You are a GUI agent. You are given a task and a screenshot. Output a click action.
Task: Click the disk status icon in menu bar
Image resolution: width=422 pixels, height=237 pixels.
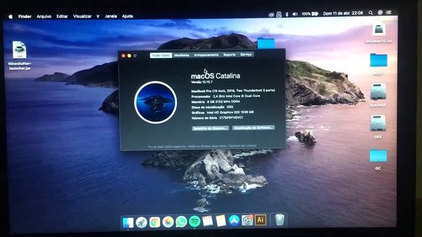tap(279, 14)
